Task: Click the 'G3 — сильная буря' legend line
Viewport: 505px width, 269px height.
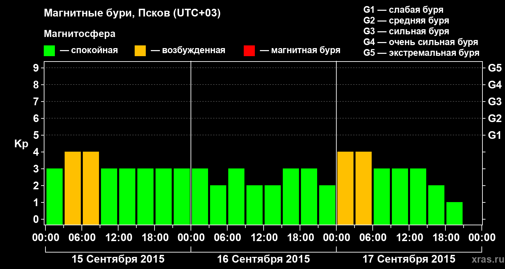Action: click(x=406, y=31)
